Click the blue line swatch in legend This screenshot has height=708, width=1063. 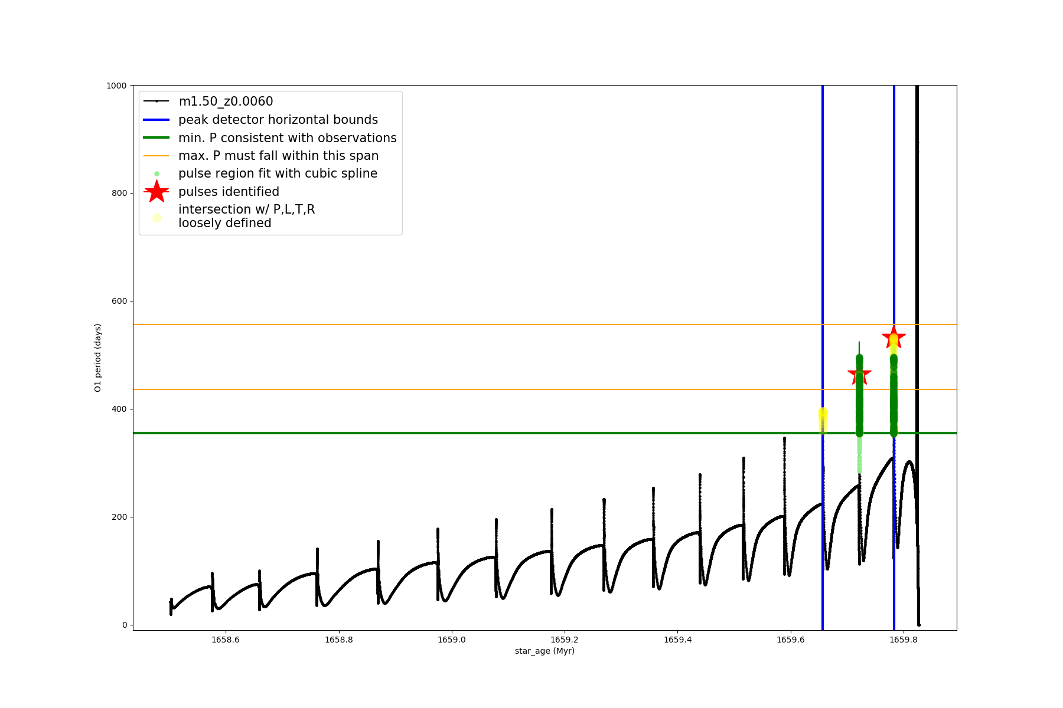pos(156,120)
